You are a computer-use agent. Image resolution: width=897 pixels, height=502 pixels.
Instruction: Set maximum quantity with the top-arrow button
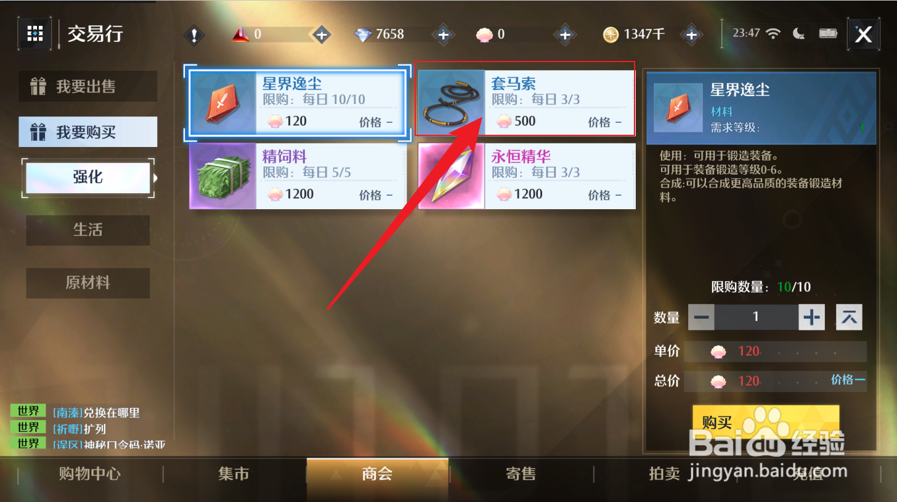[849, 317]
